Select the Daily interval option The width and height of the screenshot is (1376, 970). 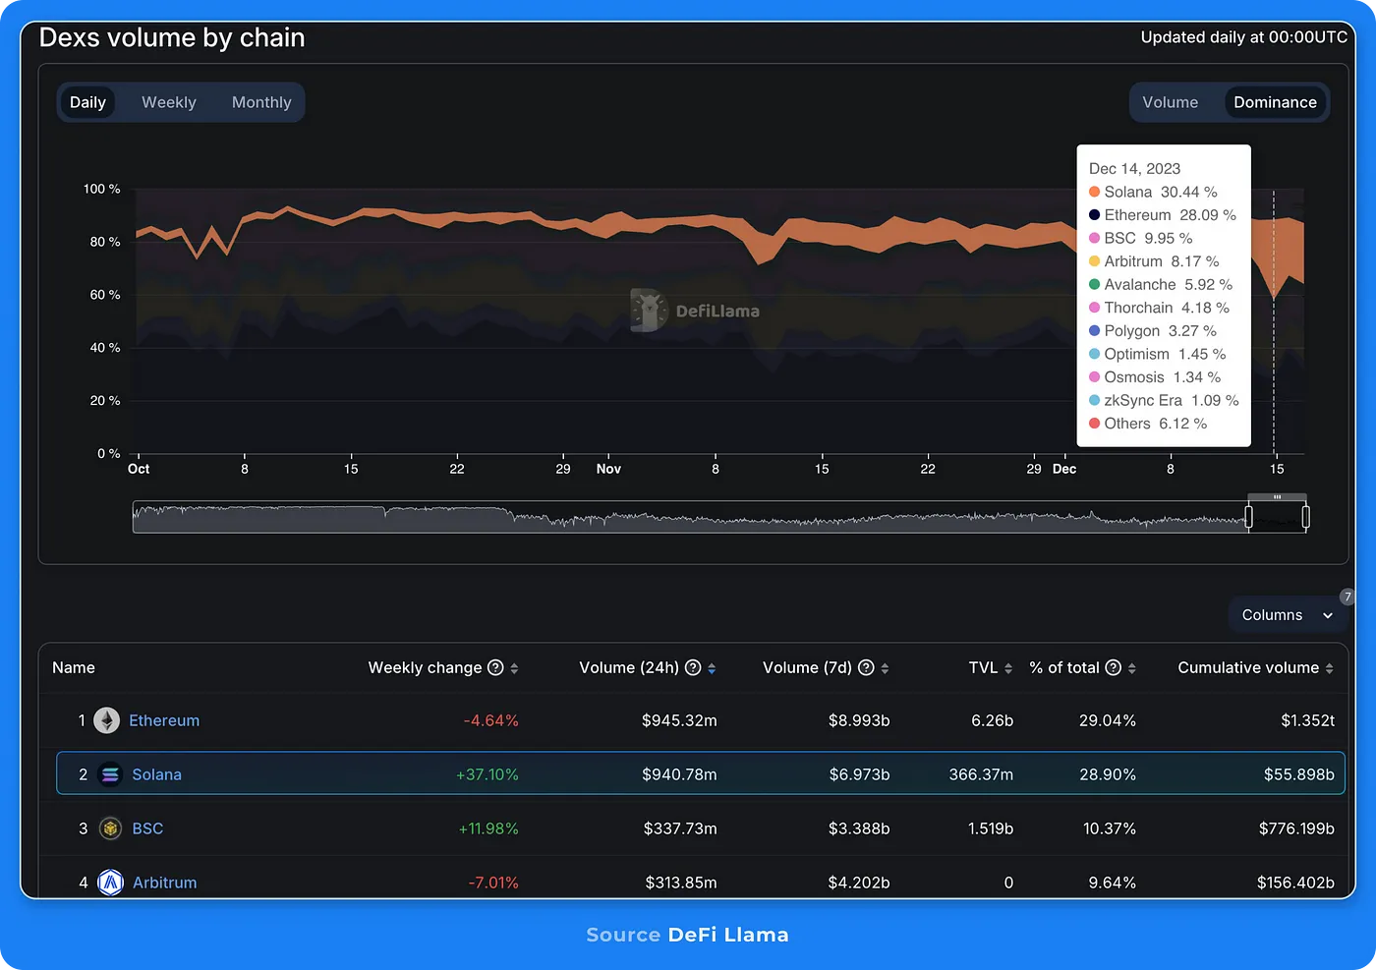(x=87, y=102)
